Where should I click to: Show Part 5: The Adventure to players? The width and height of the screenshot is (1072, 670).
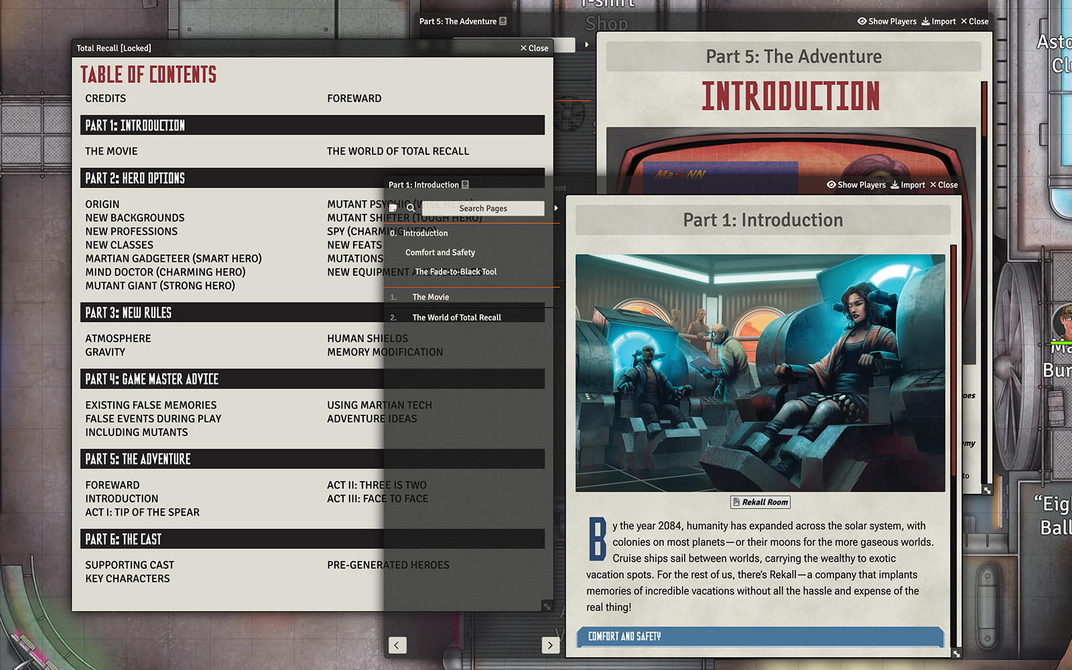886,21
